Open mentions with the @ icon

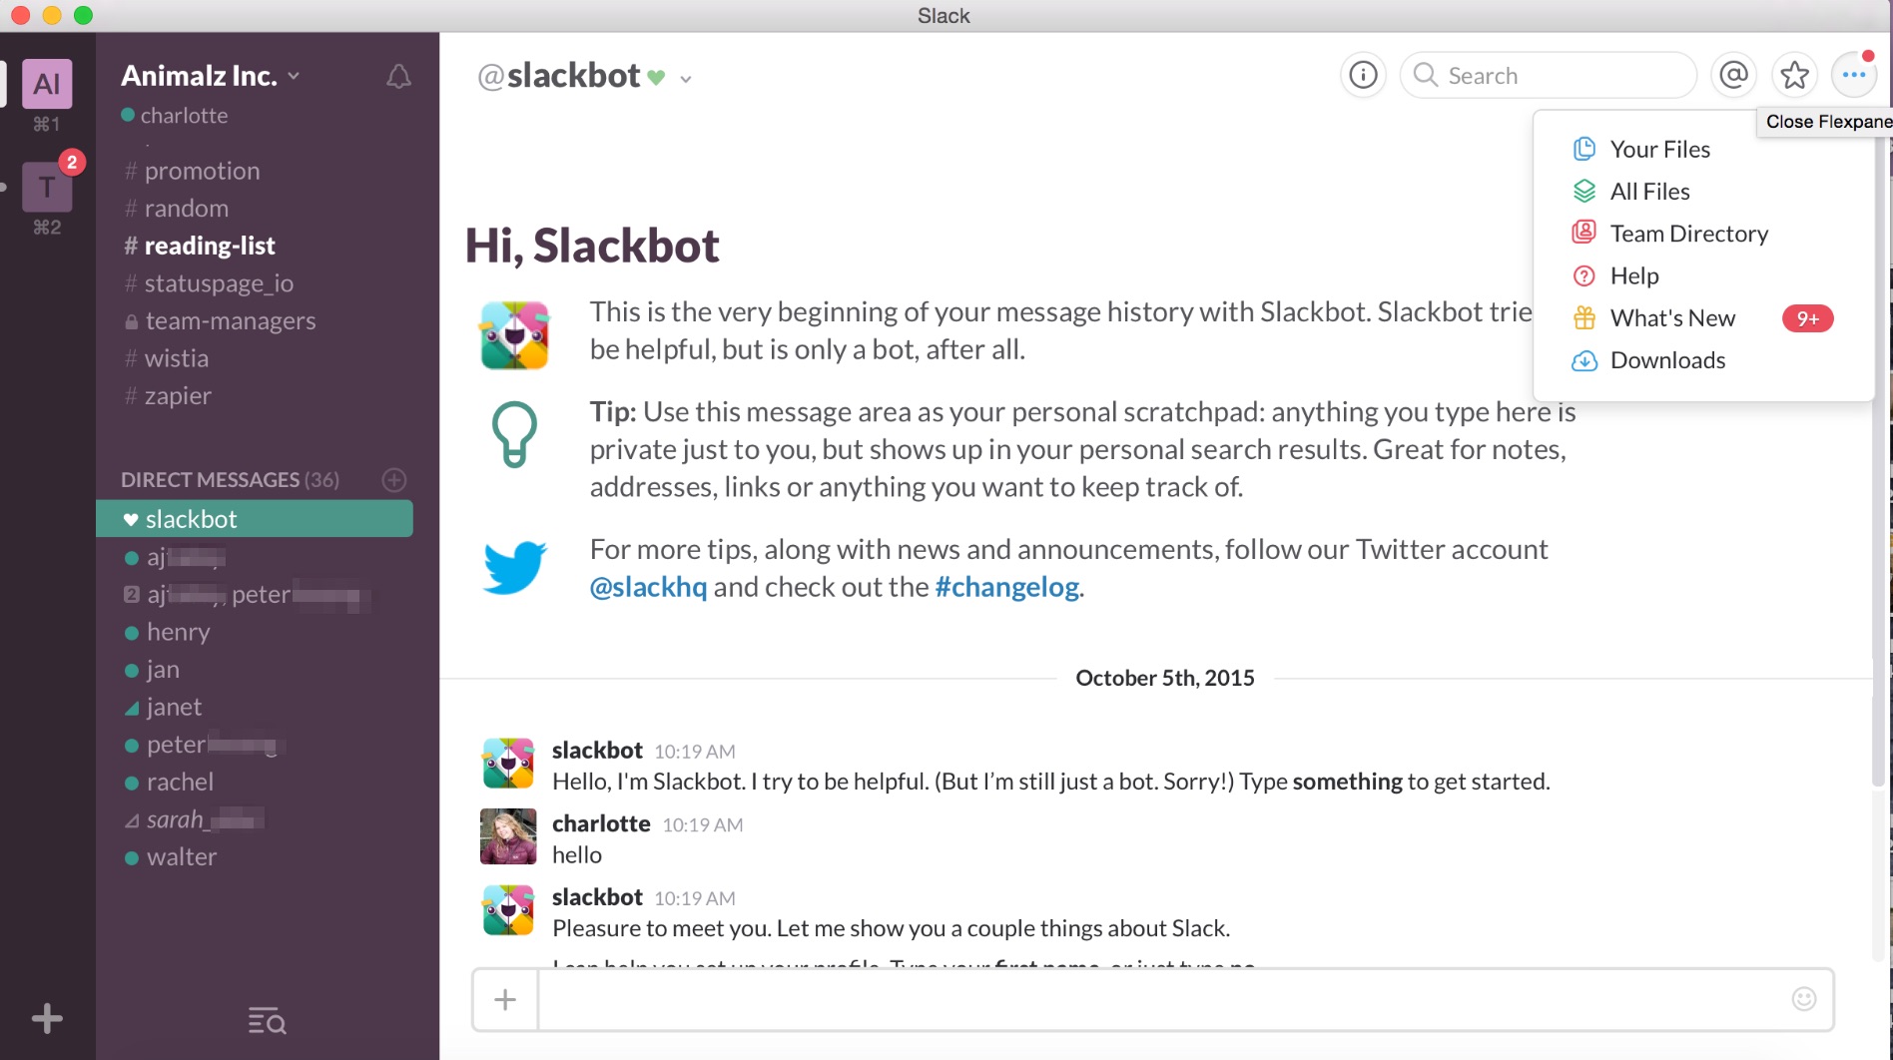pos(1734,75)
